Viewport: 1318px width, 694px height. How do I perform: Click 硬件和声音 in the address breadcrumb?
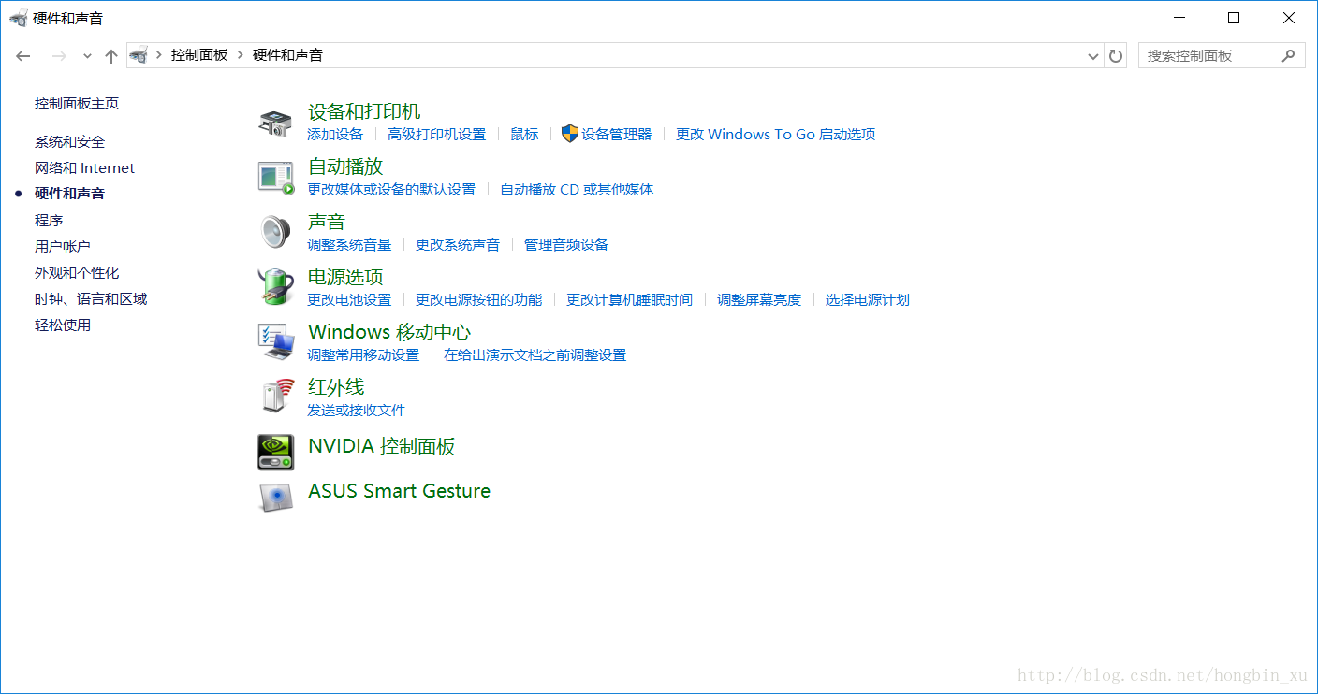point(288,55)
